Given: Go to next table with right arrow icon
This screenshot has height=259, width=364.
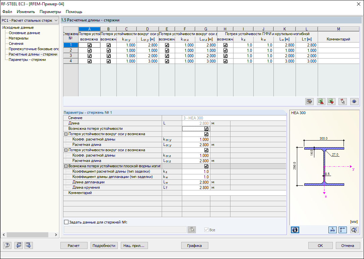Looking at the screenshot, I should pyautogui.click(x=29, y=245).
